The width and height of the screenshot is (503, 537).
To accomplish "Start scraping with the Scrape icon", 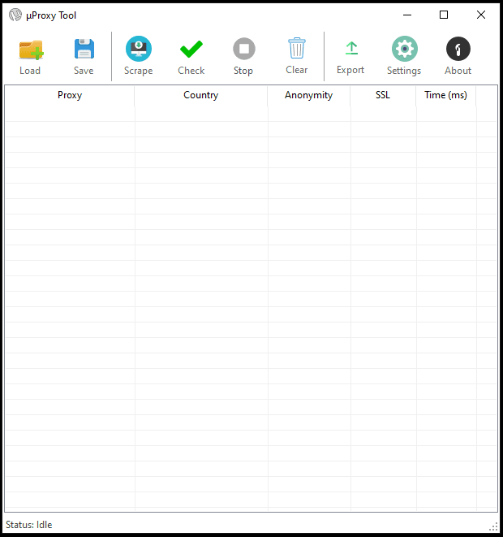I will (139, 49).
